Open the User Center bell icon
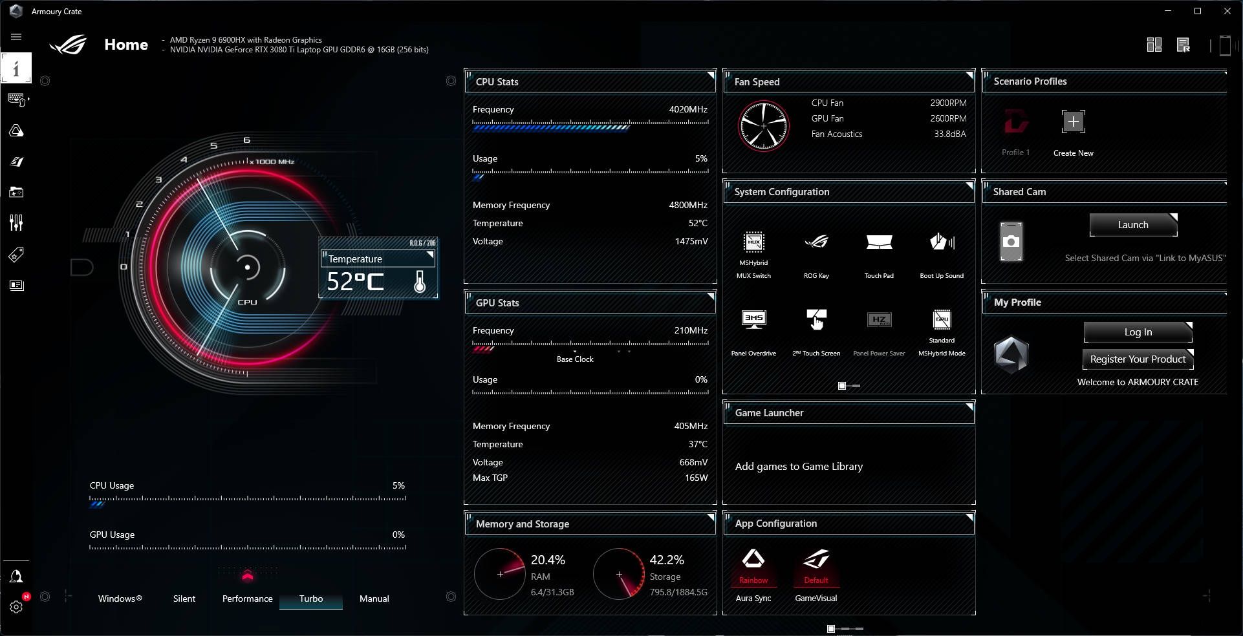The height and width of the screenshot is (636, 1243). [x=16, y=576]
